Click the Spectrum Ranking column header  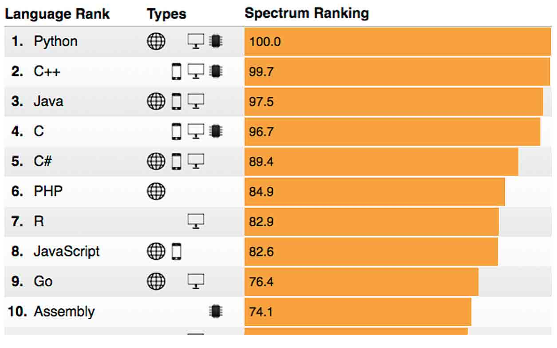[306, 13]
